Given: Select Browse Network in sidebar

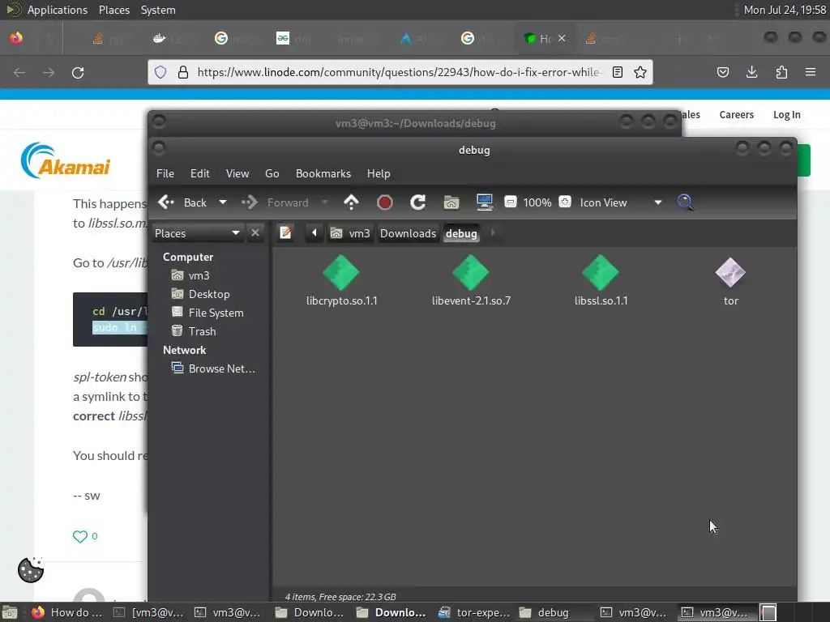Looking at the screenshot, I should 213,369.
